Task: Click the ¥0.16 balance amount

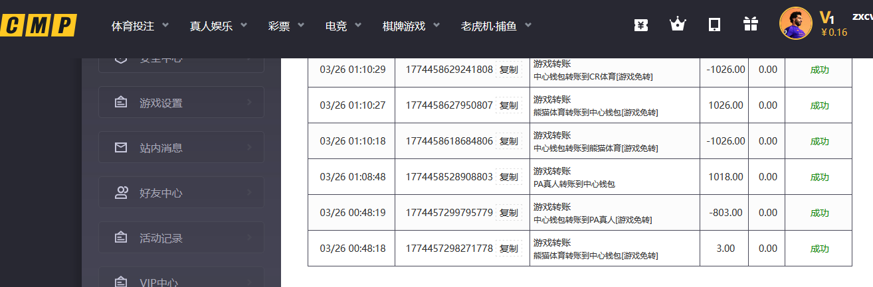Action: 834,32
